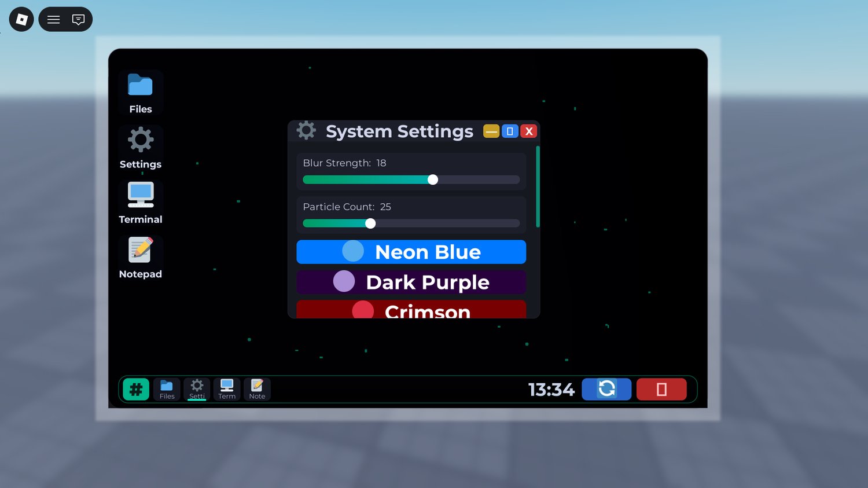Maximize the System Settings window

point(510,131)
